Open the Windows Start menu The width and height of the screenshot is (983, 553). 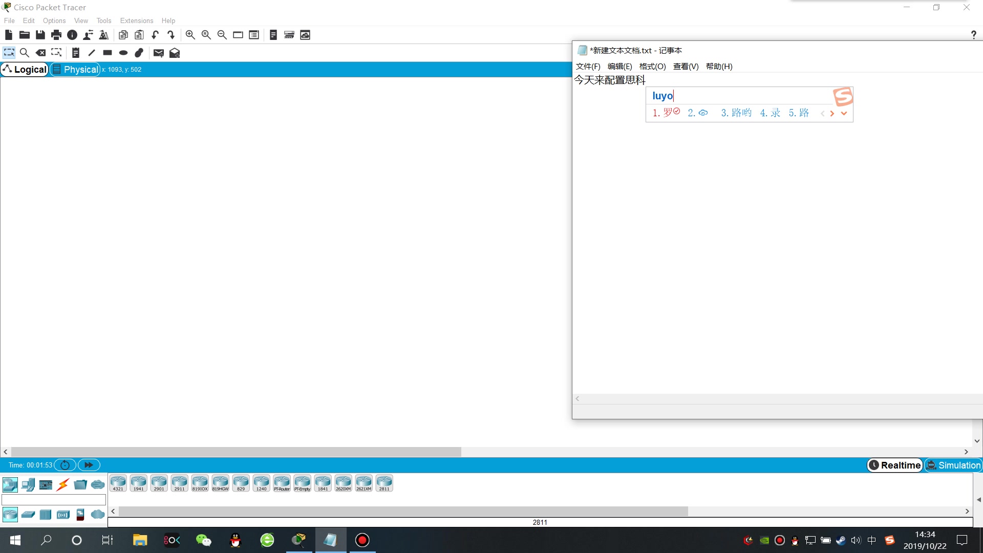click(15, 540)
